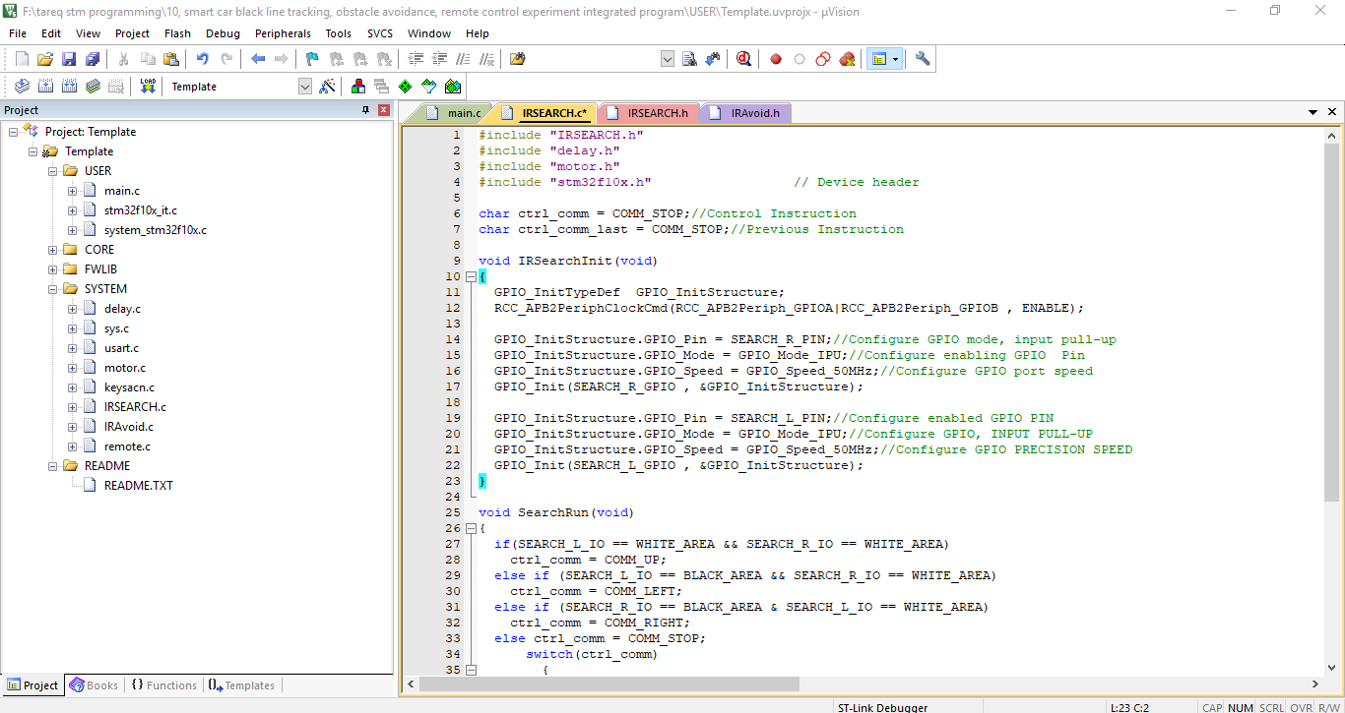Open Options for Target magic wand icon
The width and height of the screenshot is (1345, 713).
(328, 87)
